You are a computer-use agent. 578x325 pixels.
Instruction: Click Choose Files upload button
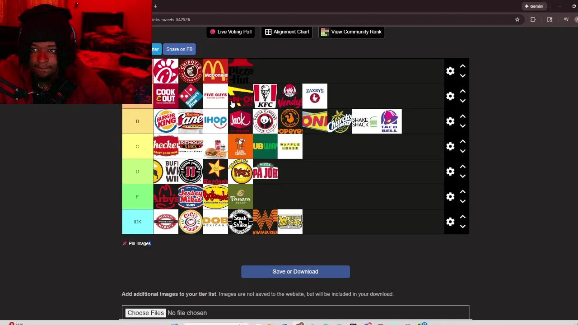click(x=145, y=313)
